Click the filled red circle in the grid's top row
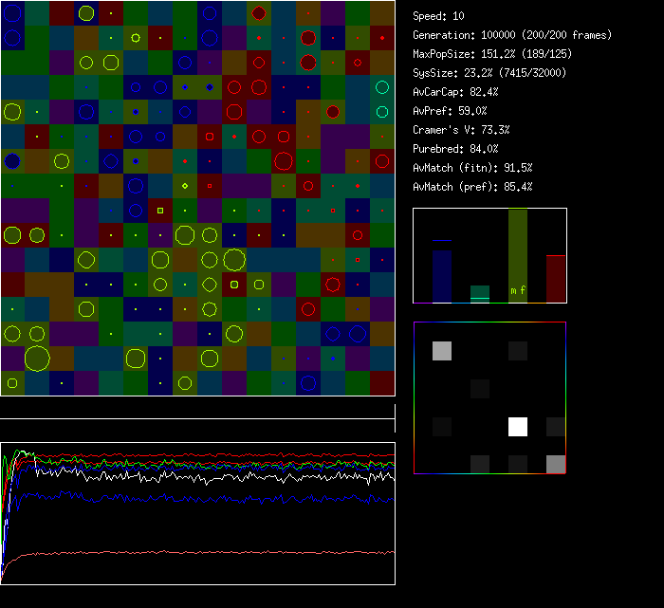The height and width of the screenshot is (608, 664). click(259, 13)
